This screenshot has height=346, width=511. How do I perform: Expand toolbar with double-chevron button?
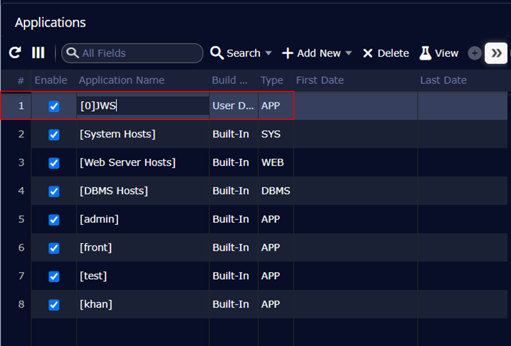point(496,54)
